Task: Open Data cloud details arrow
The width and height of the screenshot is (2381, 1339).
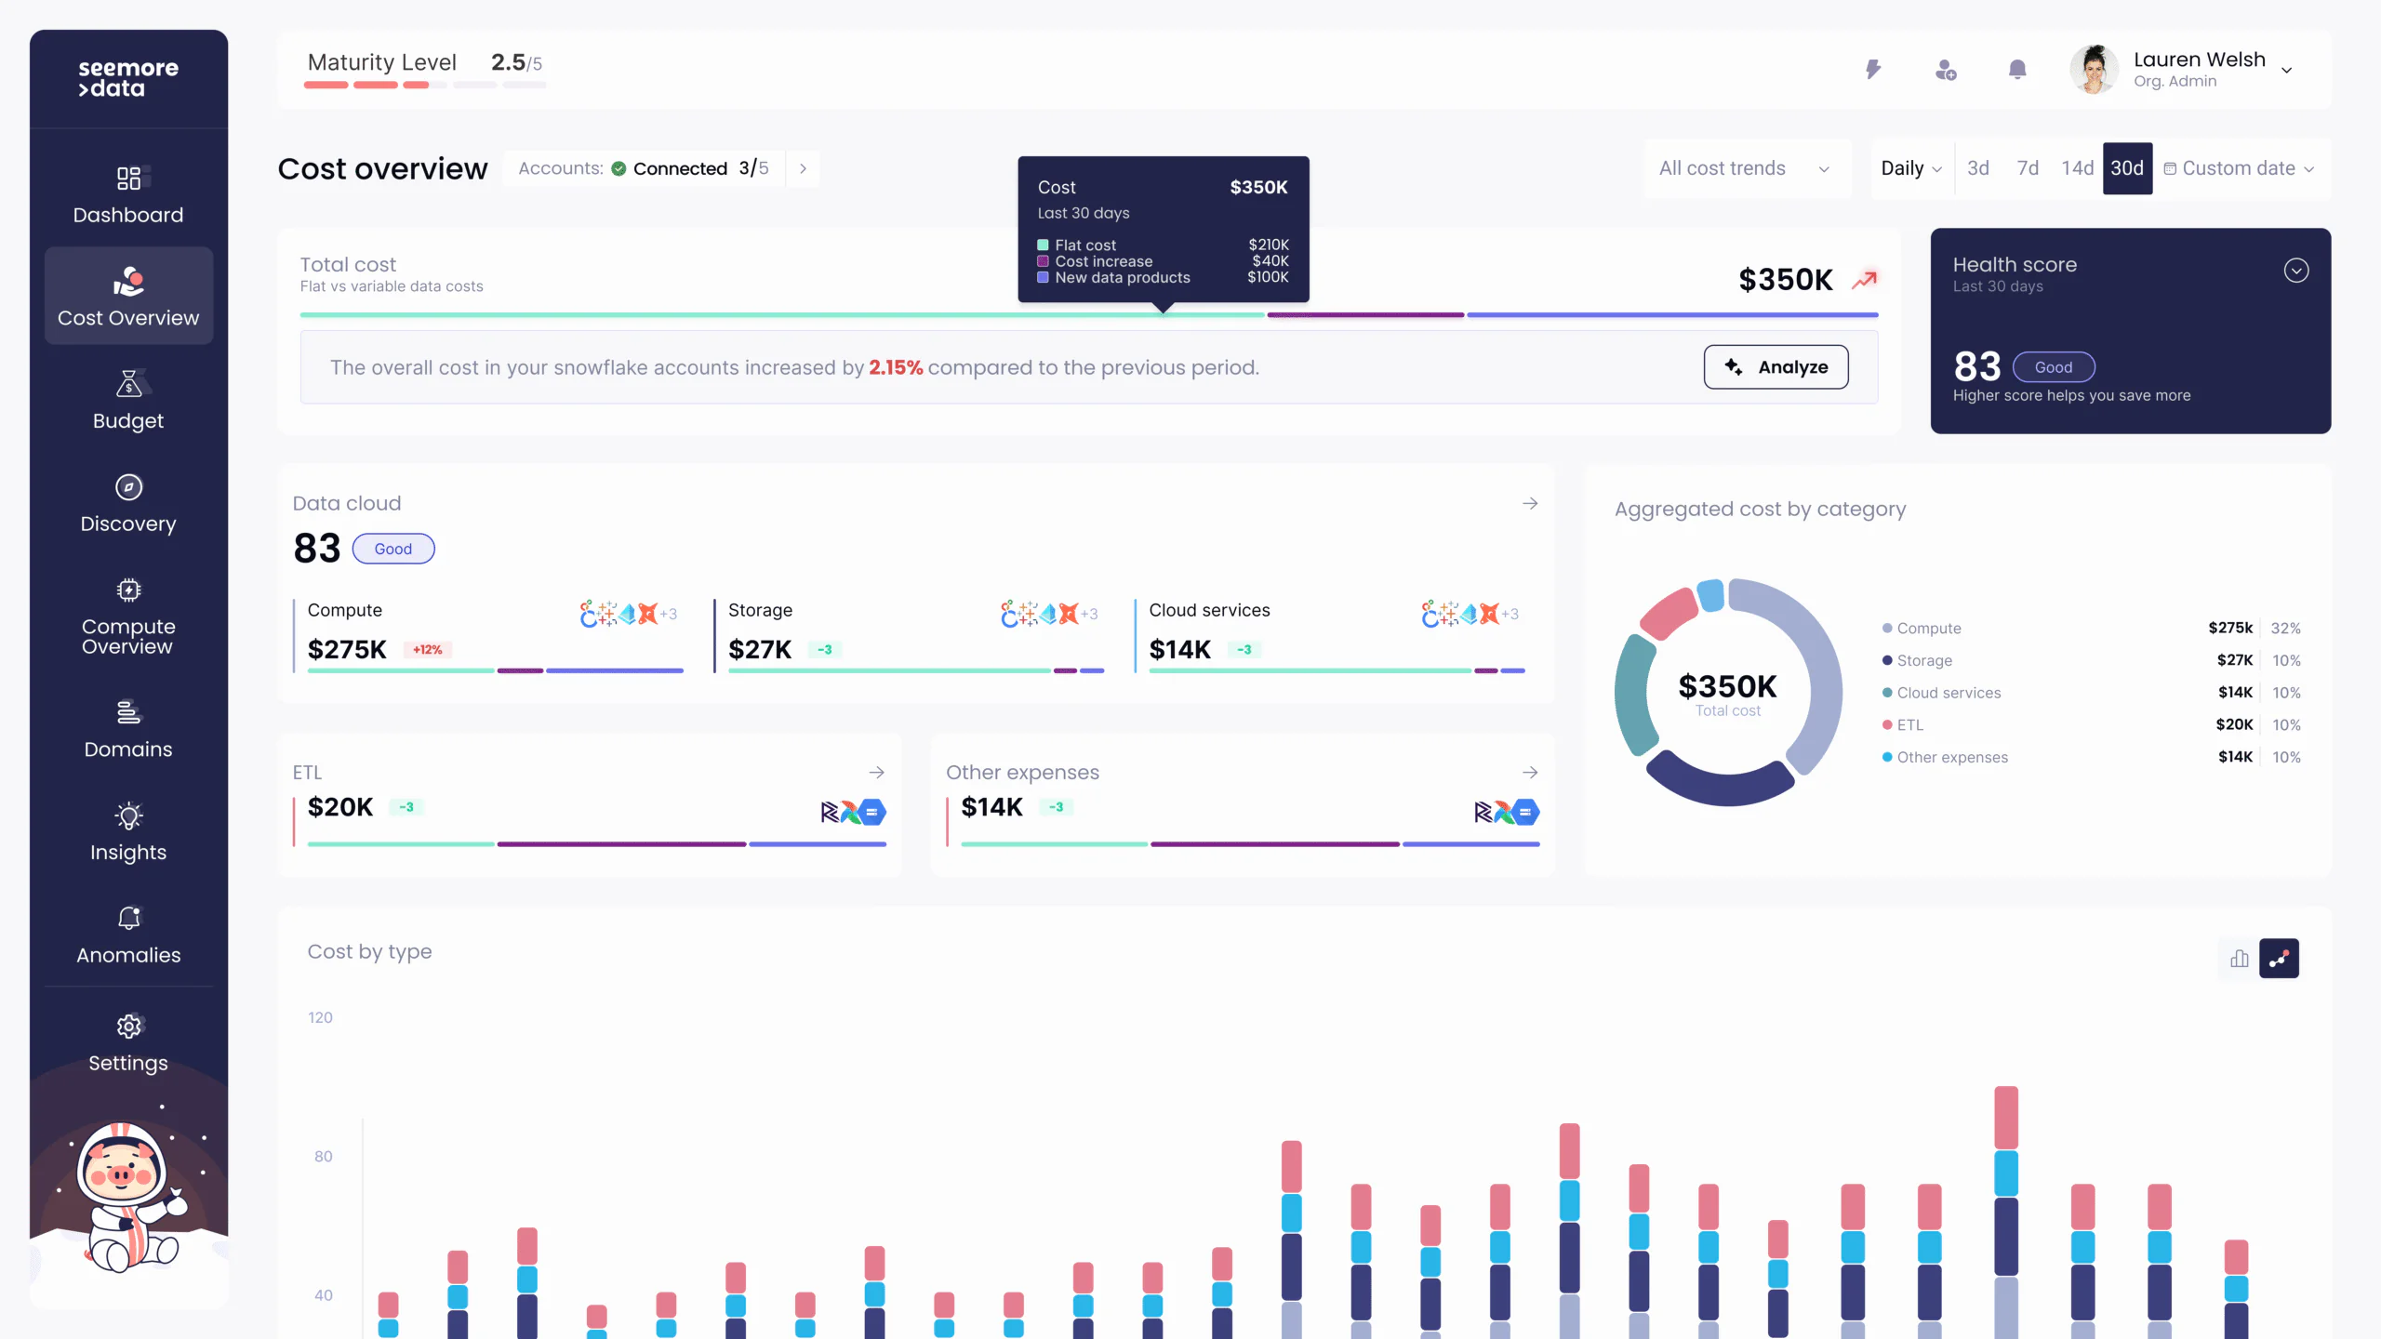Action: coord(1530,504)
